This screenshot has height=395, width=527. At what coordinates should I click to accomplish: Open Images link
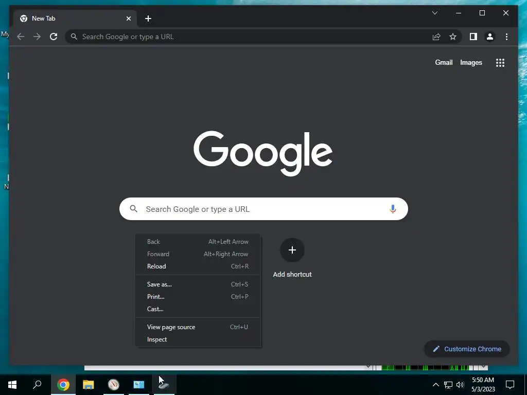(471, 62)
